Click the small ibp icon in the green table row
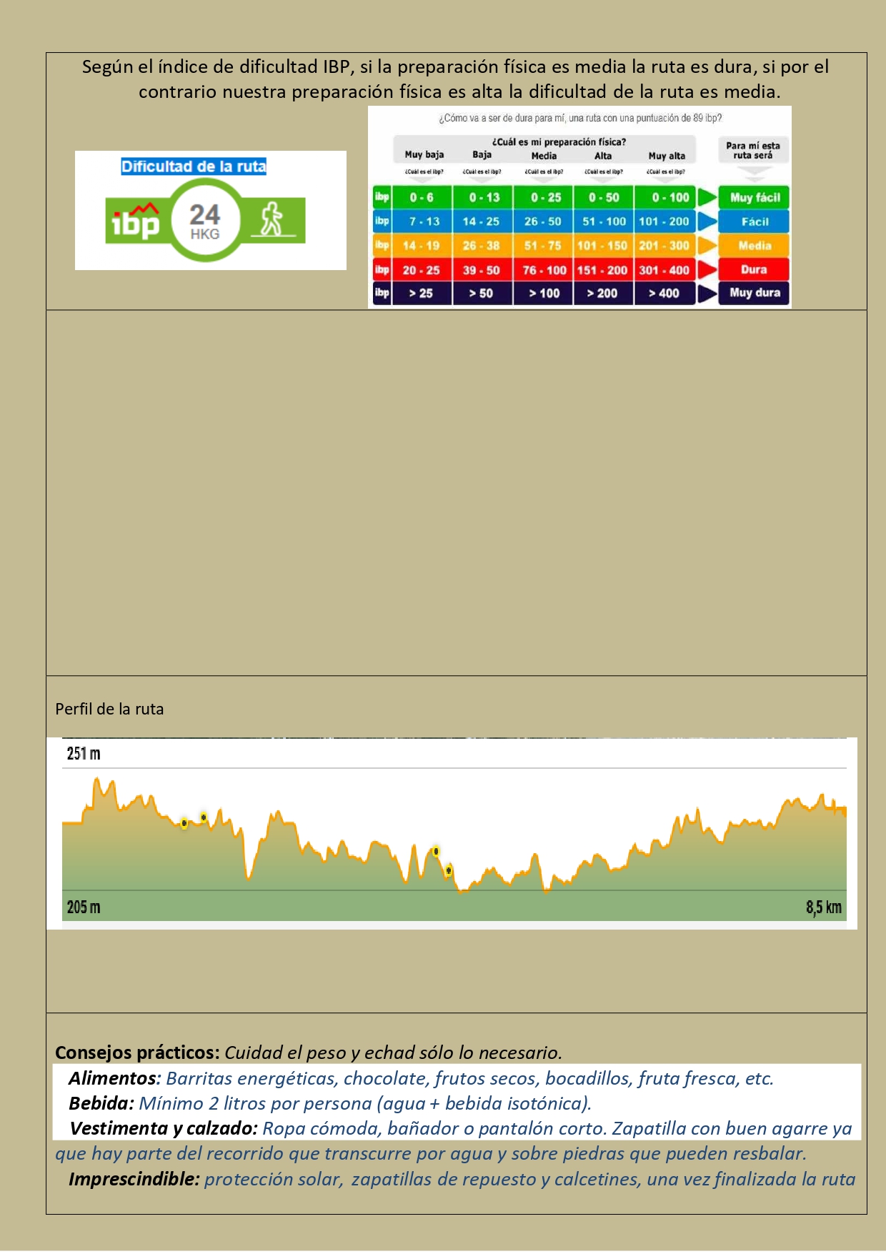The width and height of the screenshot is (886, 1254). point(382,197)
